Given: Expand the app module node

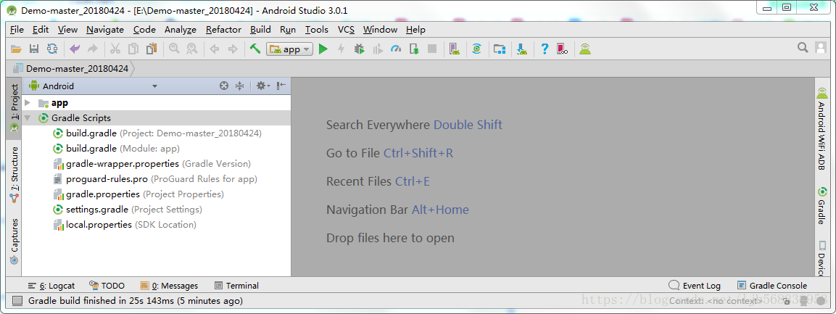Looking at the screenshot, I should coord(28,103).
